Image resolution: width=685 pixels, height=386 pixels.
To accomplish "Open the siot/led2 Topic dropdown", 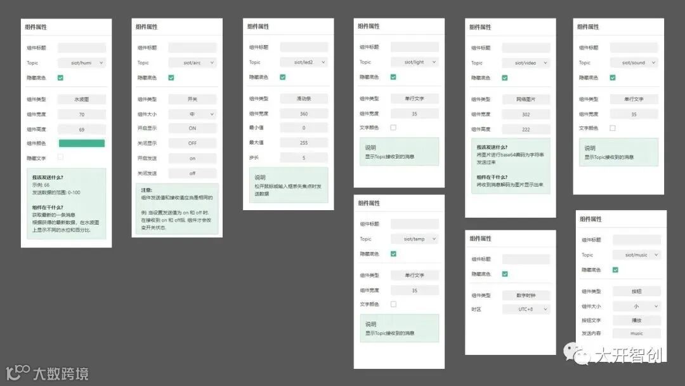I will pyautogui.click(x=304, y=62).
